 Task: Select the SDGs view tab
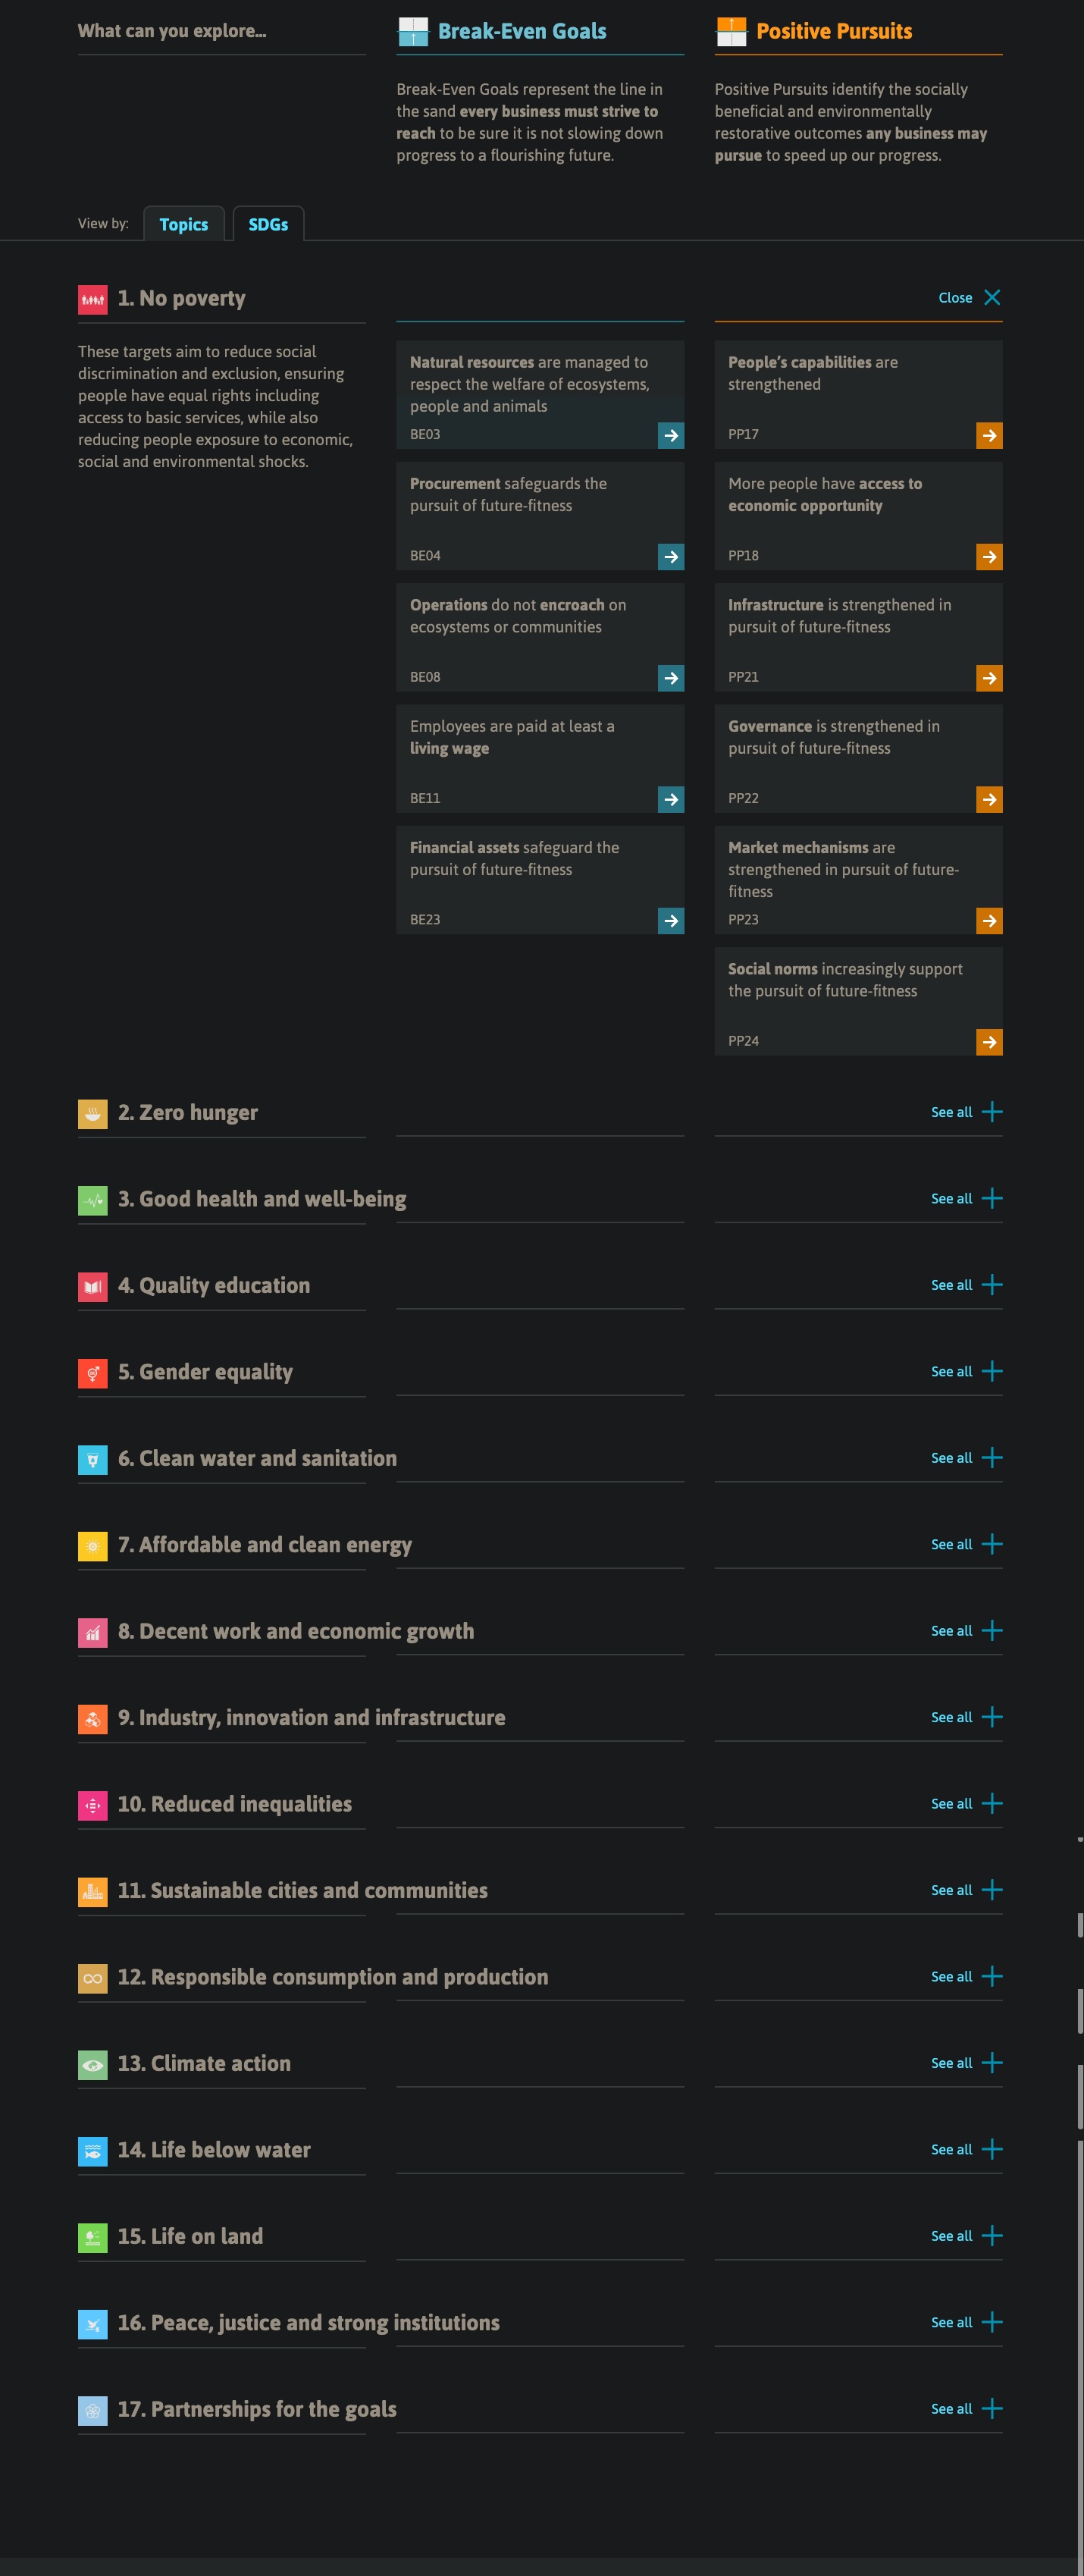pyautogui.click(x=268, y=225)
